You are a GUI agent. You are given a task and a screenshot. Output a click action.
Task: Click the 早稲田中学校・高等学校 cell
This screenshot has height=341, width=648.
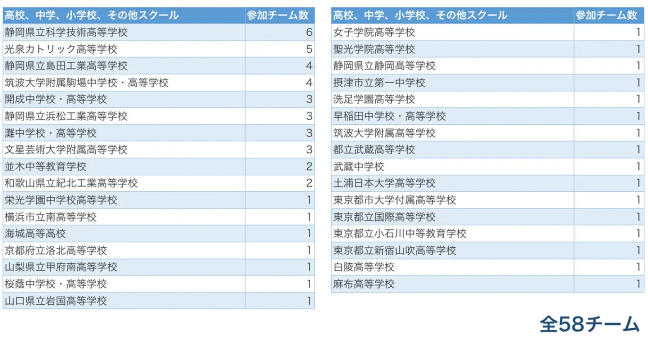click(389, 116)
